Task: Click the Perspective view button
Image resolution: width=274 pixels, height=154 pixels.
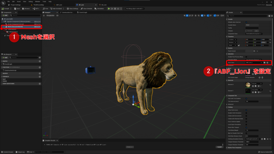Action: [x=50, y=16]
